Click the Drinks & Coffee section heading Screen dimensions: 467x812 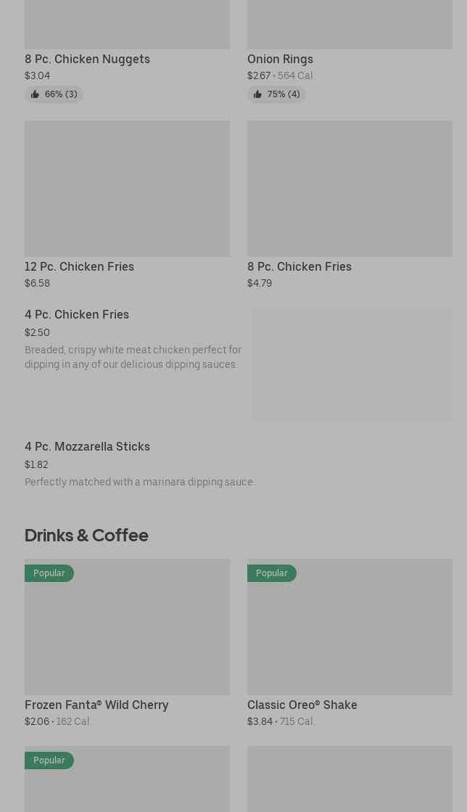(x=86, y=535)
